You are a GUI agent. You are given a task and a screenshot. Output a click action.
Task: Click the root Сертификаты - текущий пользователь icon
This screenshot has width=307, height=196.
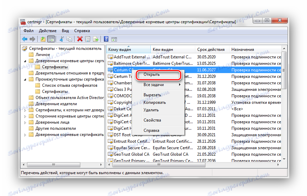coord(25,48)
